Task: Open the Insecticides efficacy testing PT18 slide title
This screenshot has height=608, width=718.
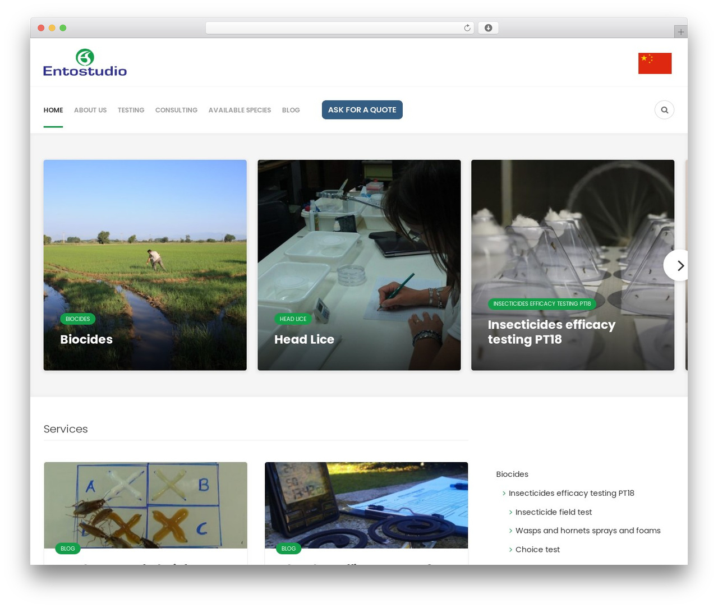Action: point(551,332)
